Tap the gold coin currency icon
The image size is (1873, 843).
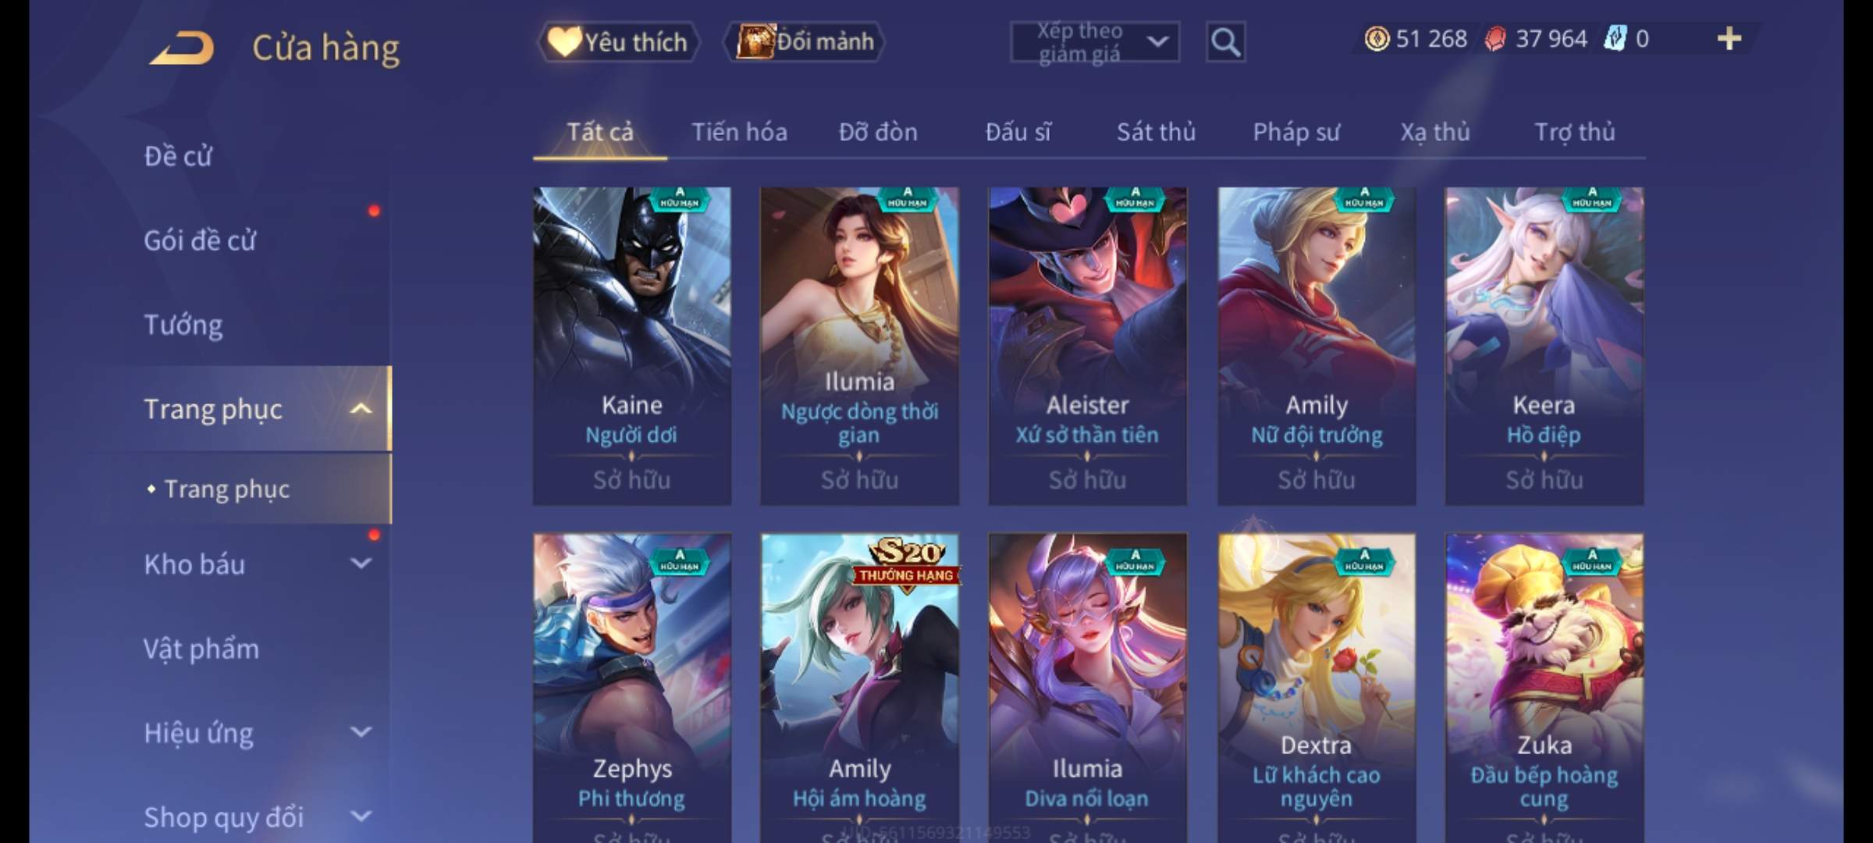1377,38
